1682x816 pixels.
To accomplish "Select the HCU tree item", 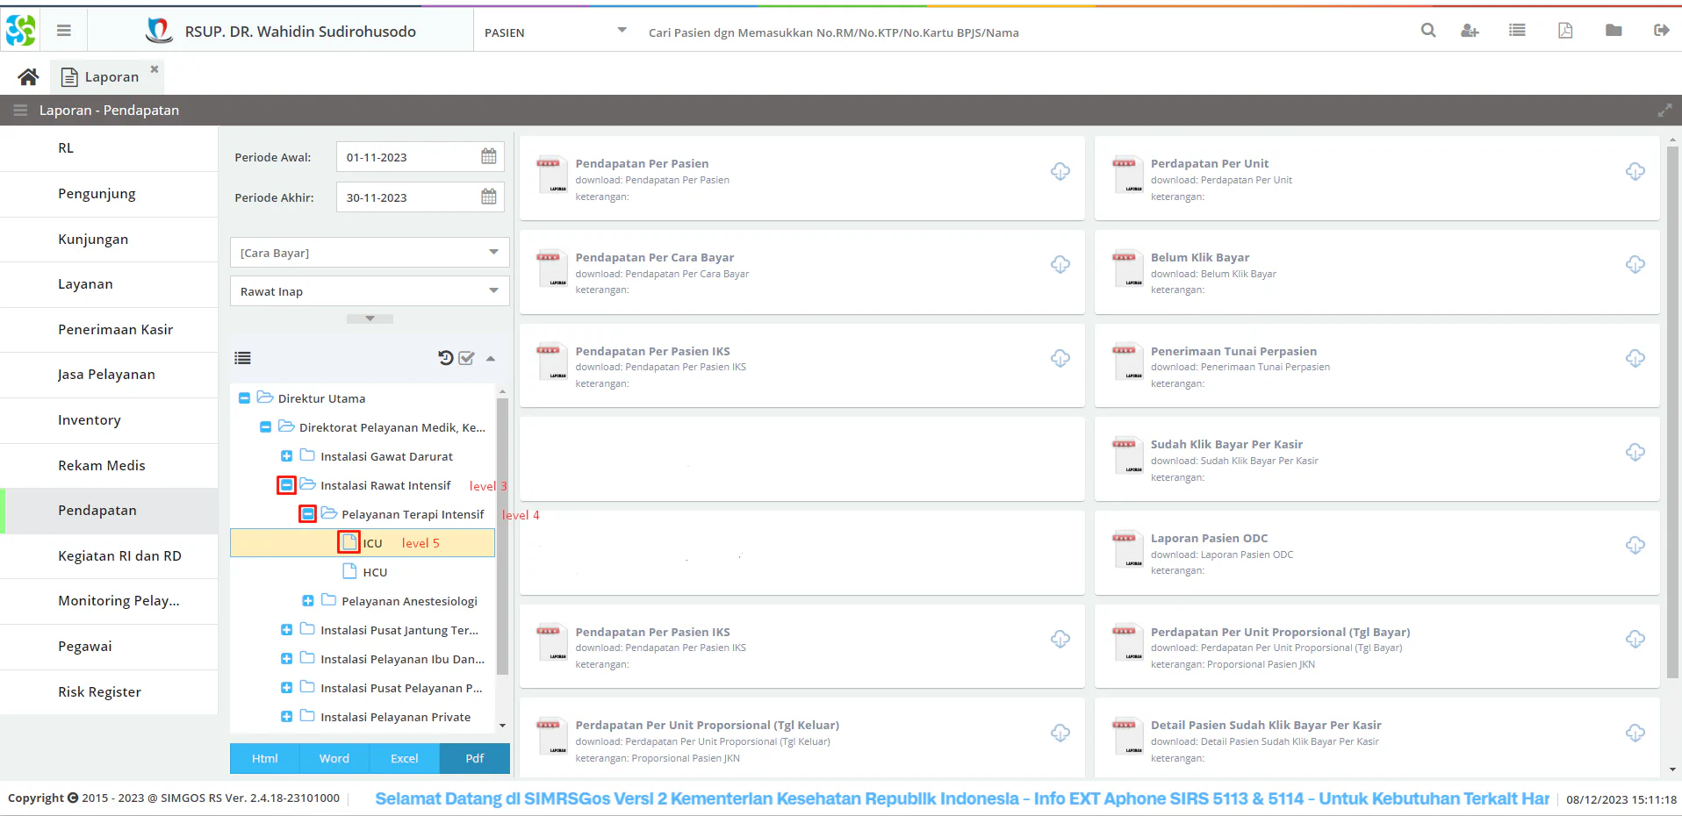I will (x=363, y=572).
